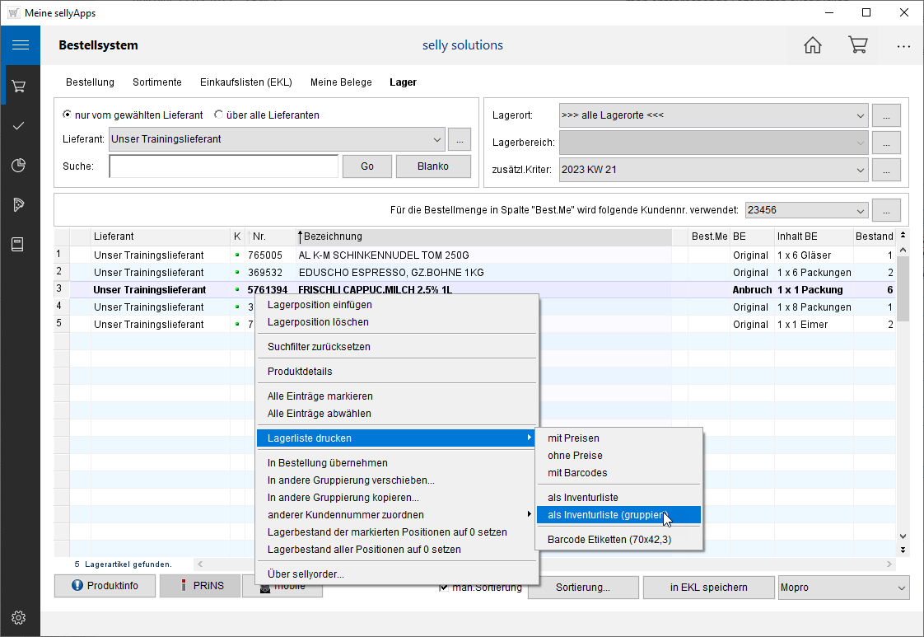Open settings gear in sidebar
Viewport: 924px width, 637px height.
tap(20, 617)
